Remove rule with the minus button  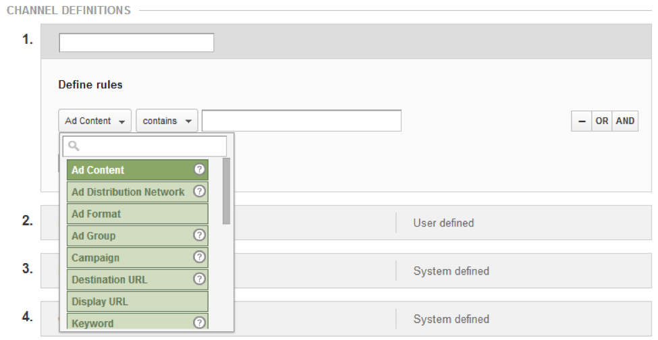(582, 121)
